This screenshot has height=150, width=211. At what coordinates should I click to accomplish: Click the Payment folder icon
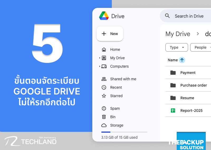point(173,73)
